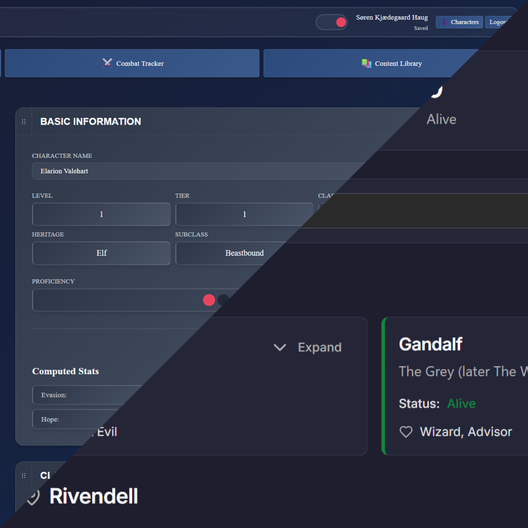Open the Characters page
This screenshot has height=528, width=528.
(459, 22)
